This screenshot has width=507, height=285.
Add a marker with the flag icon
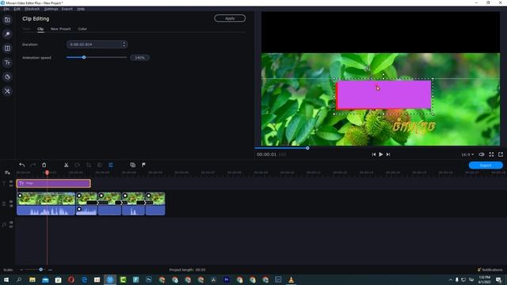[143, 165]
